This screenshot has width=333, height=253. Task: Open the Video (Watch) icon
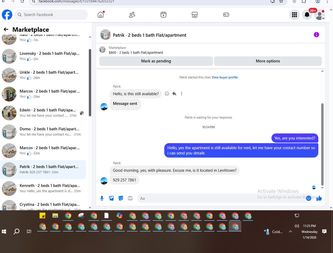[x=163, y=15]
